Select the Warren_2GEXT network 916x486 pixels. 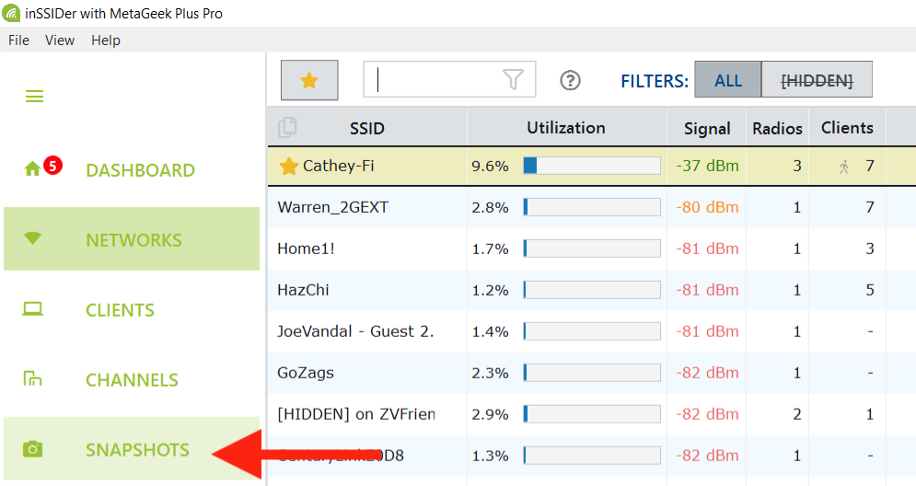(332, 207)
